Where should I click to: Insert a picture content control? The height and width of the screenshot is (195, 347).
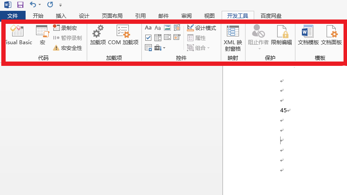pyautogui.click(x=167, y=28)
